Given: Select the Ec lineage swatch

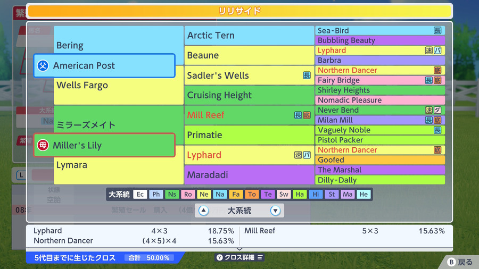Looking at the screenshot, I should (140, 194).
